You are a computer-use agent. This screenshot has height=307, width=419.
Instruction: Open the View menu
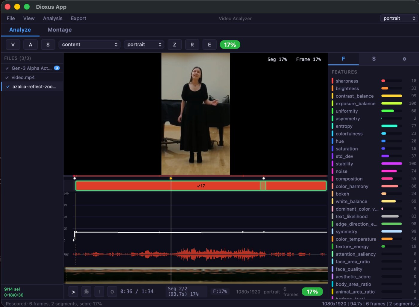tap(29, 18)
